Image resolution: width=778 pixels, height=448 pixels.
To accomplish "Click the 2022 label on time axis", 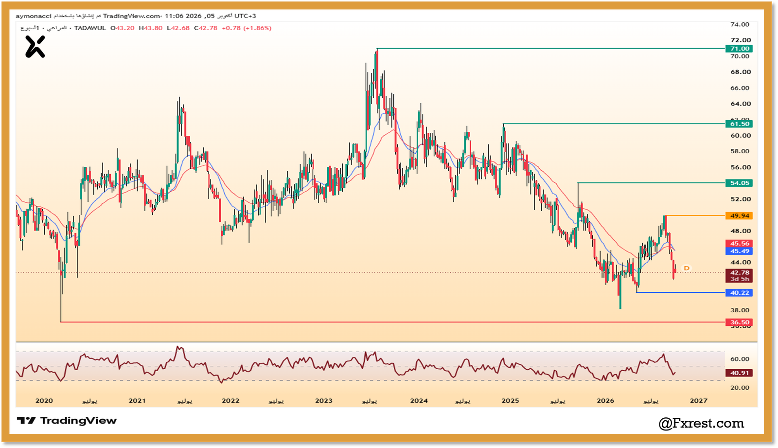I will pyautogui.click(x=230, y=401).
